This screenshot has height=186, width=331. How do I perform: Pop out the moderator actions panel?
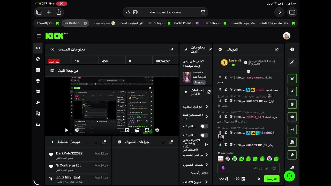(x=171, y=142)
